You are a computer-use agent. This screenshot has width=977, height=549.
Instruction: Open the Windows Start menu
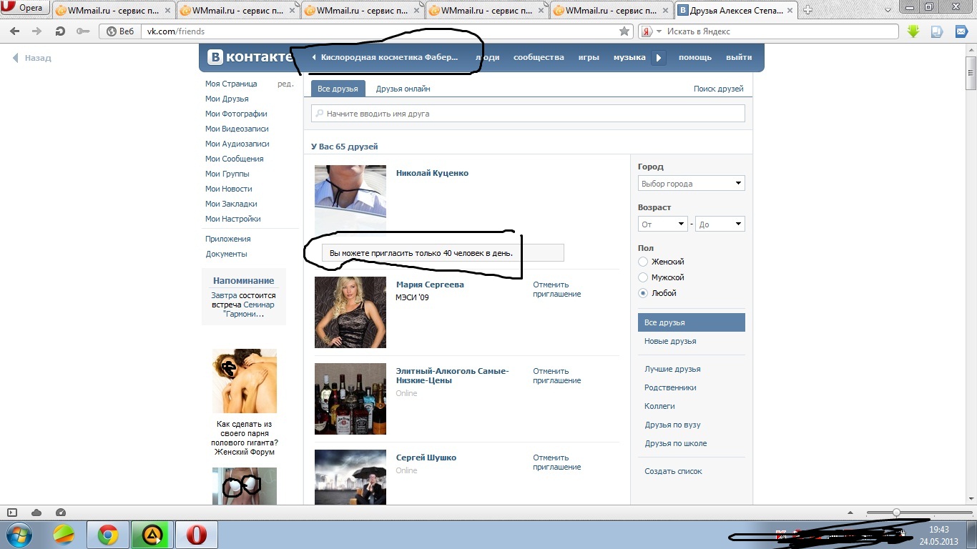[18, 535]
